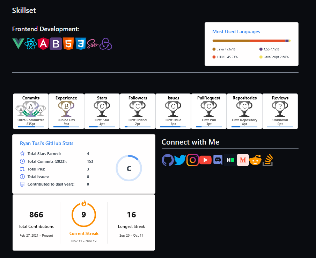Viewport: 316px width, 258px height.
Task: Open the Reddit alien icon
Action: click(255, 160)
